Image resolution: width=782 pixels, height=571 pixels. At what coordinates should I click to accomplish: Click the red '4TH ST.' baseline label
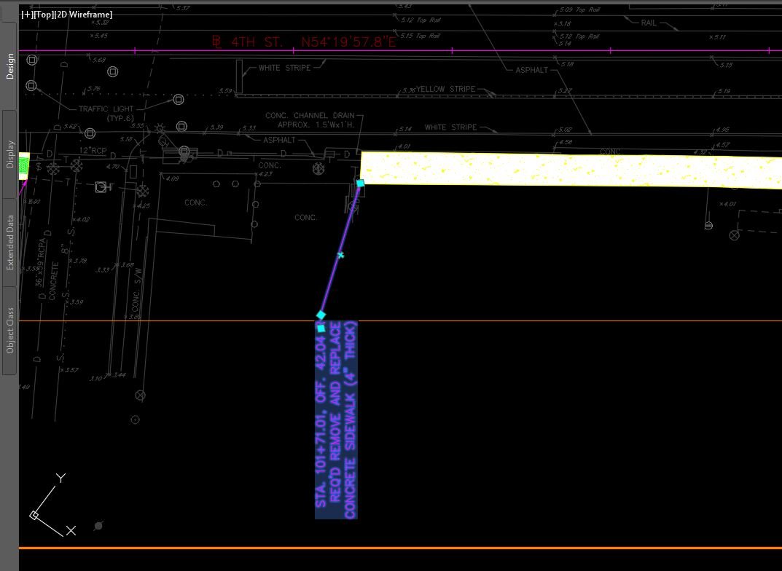(x=257, y=42)
